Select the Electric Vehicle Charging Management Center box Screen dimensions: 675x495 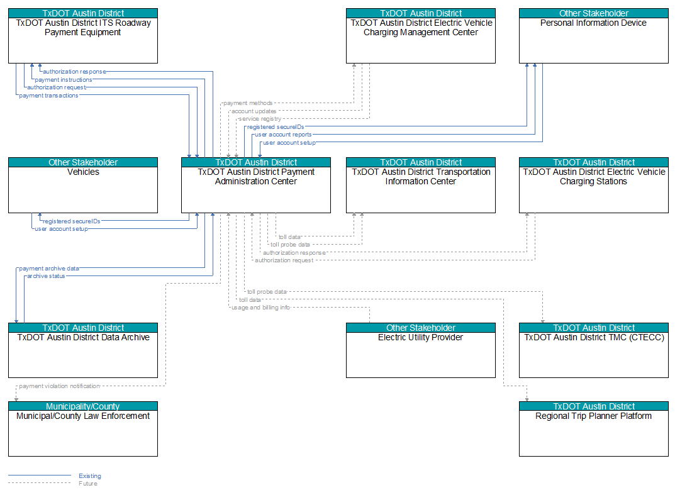(421, 36)
